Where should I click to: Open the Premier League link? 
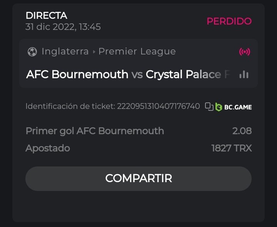tap(137, 51)
